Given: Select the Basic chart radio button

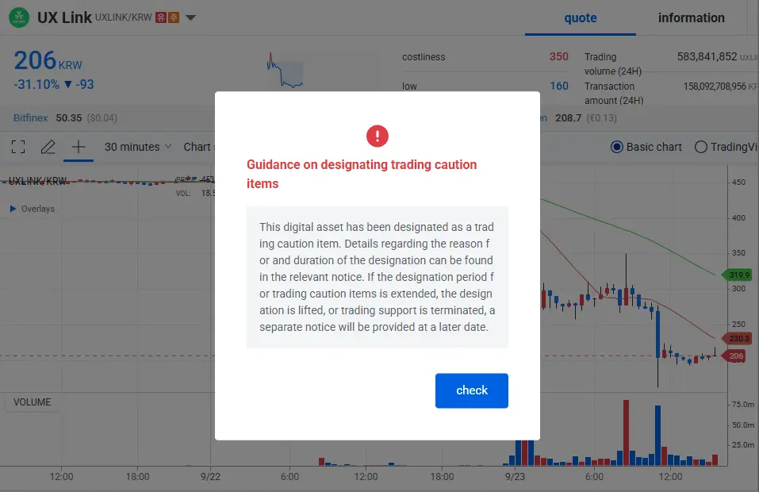Looking at the screenshot, I should pos(617,147).
